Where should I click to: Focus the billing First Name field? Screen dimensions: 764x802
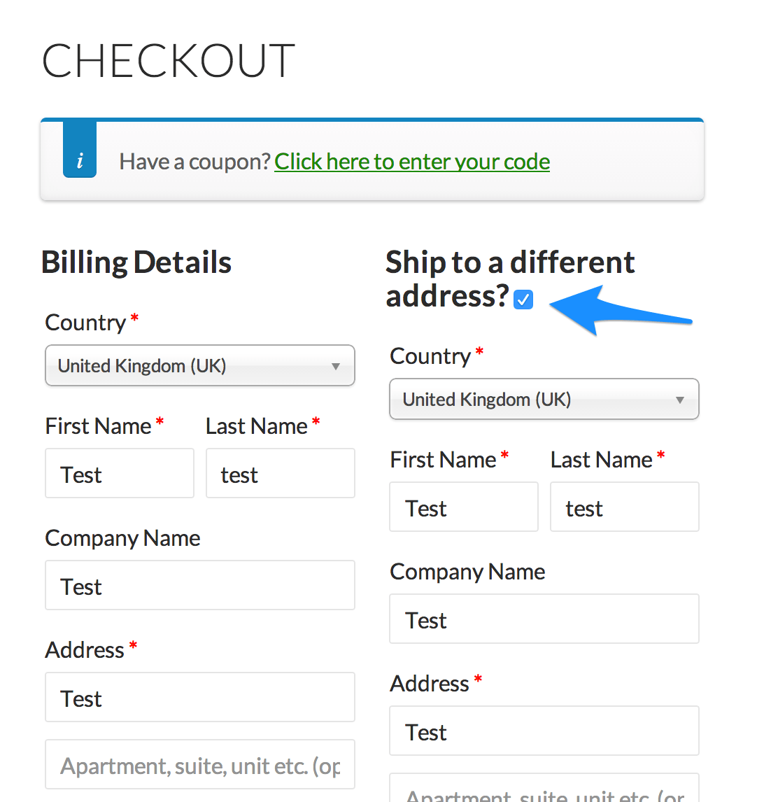coord(120,473)
